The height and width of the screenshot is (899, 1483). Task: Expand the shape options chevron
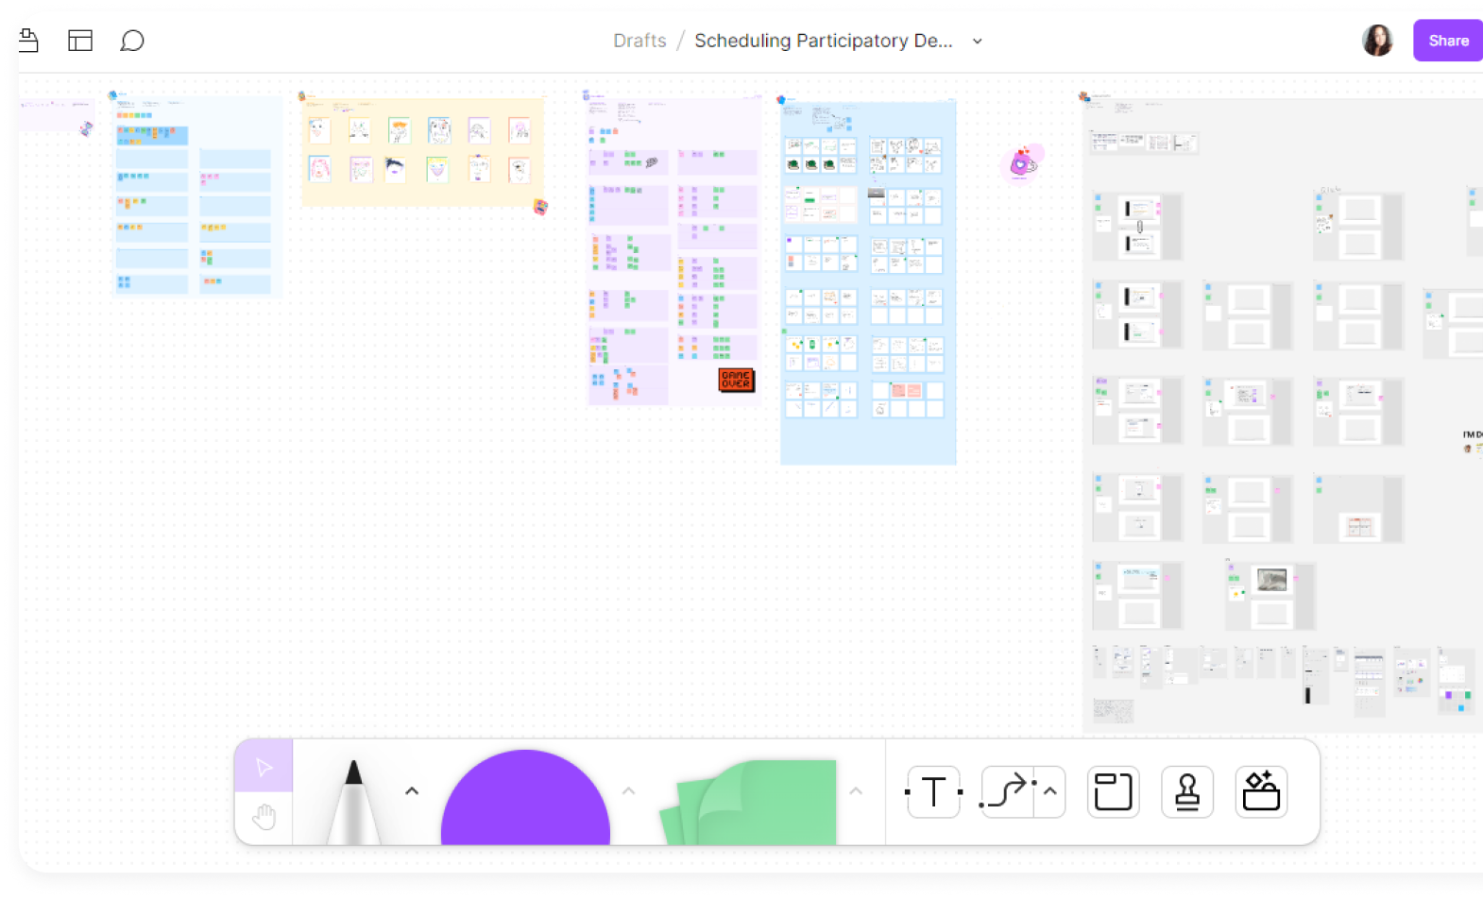click(629, 791)
